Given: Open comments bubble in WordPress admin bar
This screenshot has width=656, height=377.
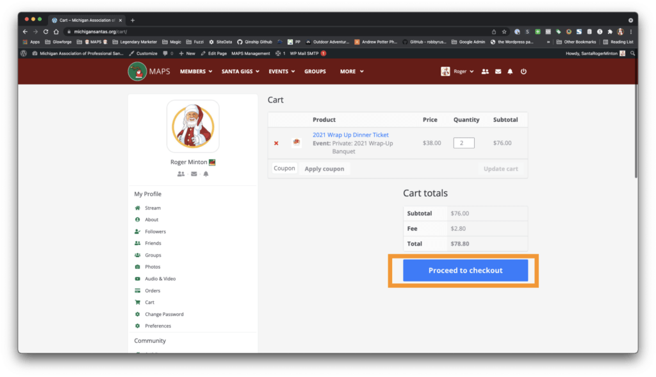Looking at the screenshot, I should [x=168, y=54].
